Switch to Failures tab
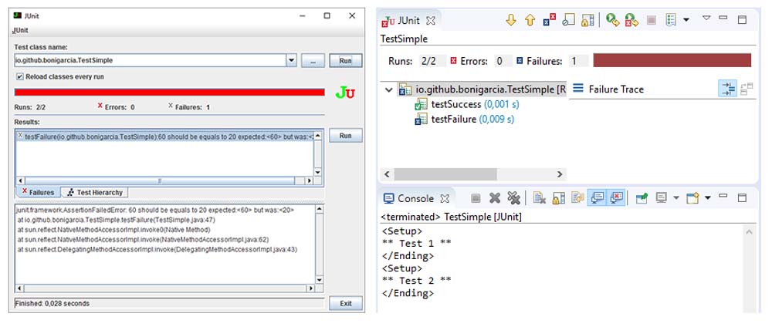 tap(37, 192)
